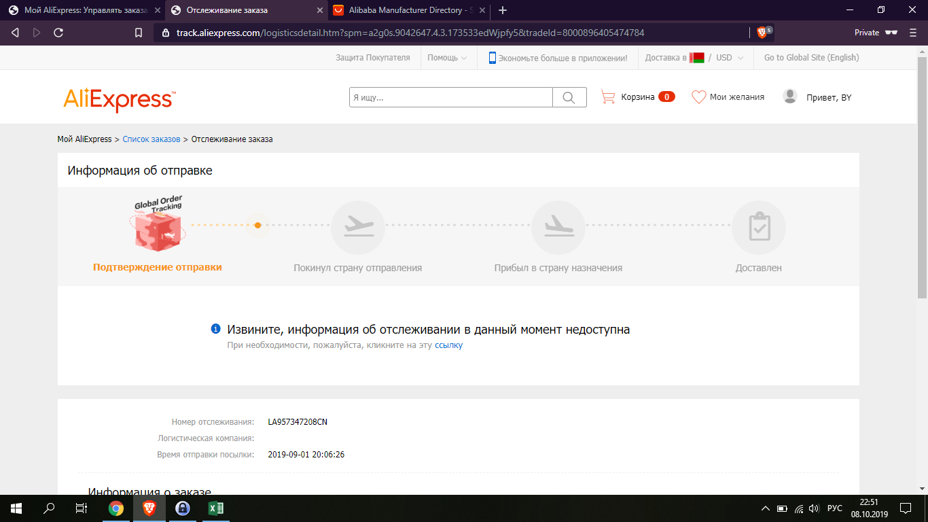Focus the Я ищу search field
The width and height of the screenshot is (928, 522).
click(451, 97)
